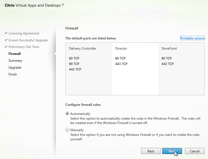The width and height of the screenshot is (208, 159).
Task: Click the checkmark beside Ensure Successful Upgrade
Action: click(6, 40)
